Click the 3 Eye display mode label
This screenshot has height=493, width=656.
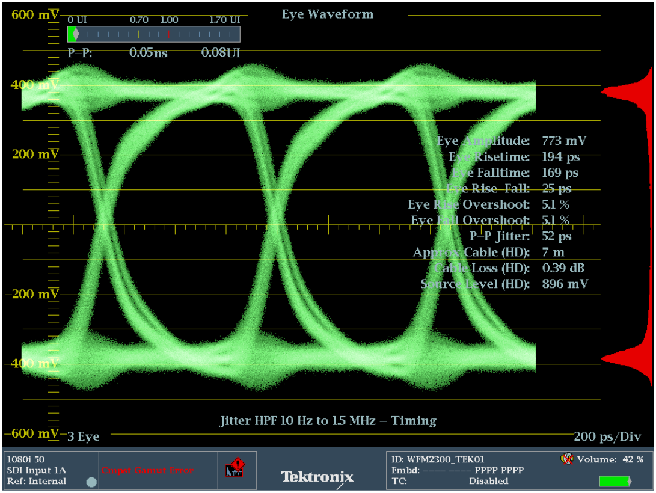(83, 436)
